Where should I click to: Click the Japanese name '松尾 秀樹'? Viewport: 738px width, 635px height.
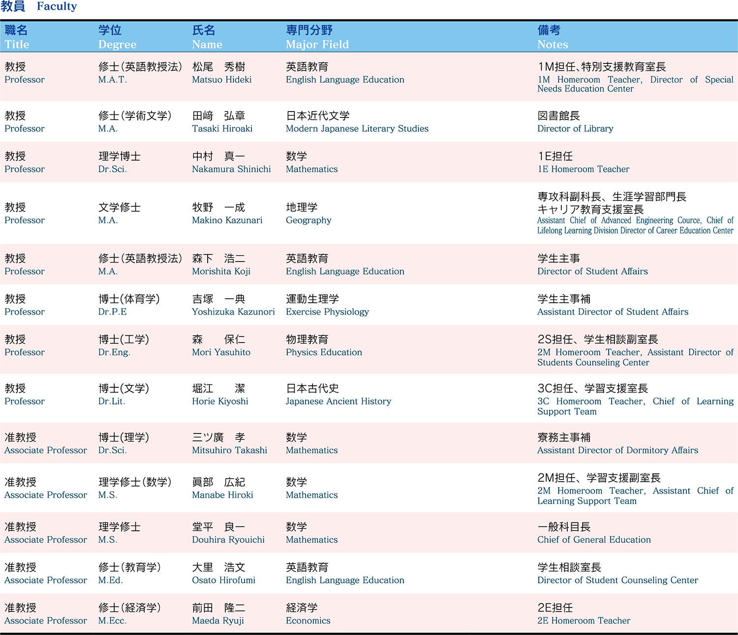click(219, 67)
